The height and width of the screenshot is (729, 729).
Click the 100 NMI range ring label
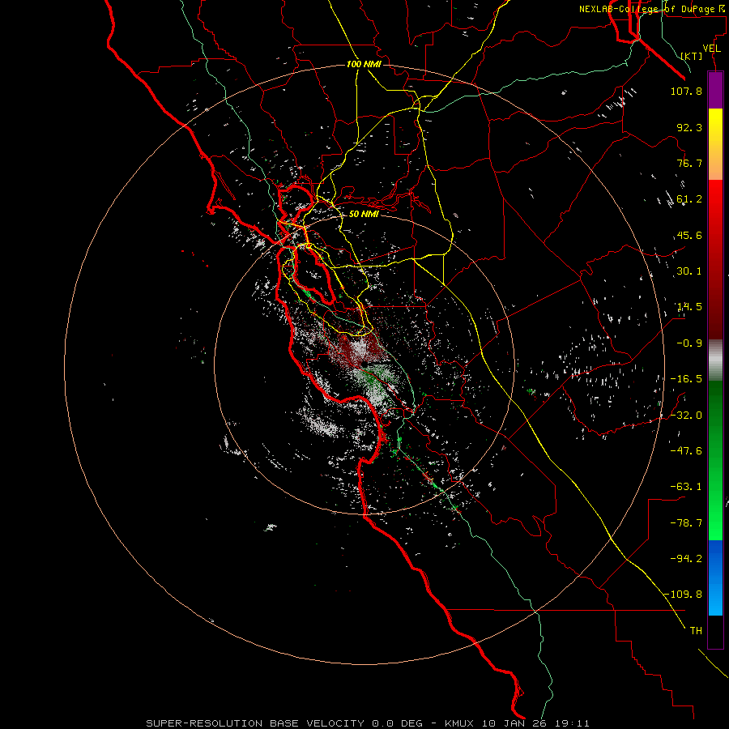click(364, 64)
